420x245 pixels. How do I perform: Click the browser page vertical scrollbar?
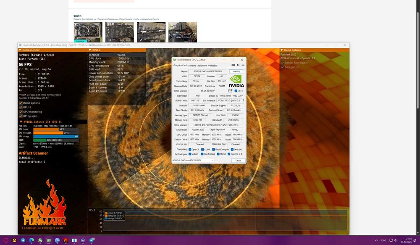417,61
